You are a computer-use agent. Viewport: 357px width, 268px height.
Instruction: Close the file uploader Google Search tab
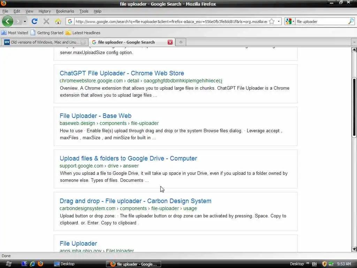tap(170, 42)
